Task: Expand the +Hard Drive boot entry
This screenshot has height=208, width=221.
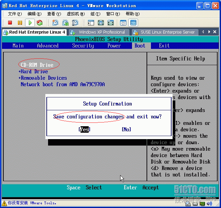Action: 33,71
